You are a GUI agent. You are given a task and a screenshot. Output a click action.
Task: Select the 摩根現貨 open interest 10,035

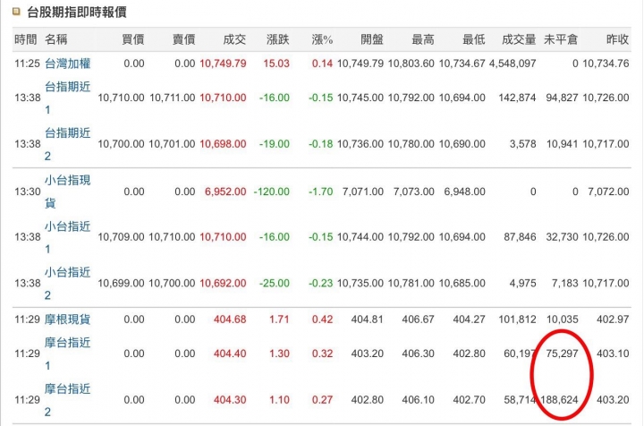click(x=563, y=319)
